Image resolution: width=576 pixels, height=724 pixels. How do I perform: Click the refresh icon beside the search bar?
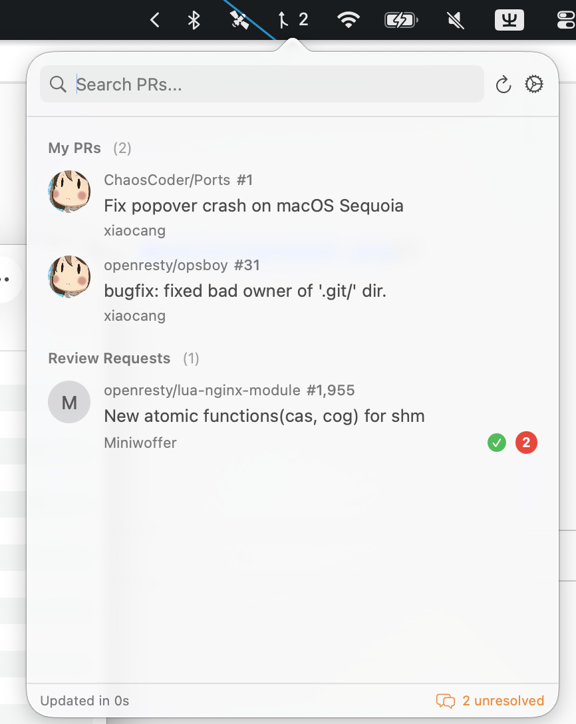coord(504,85)
